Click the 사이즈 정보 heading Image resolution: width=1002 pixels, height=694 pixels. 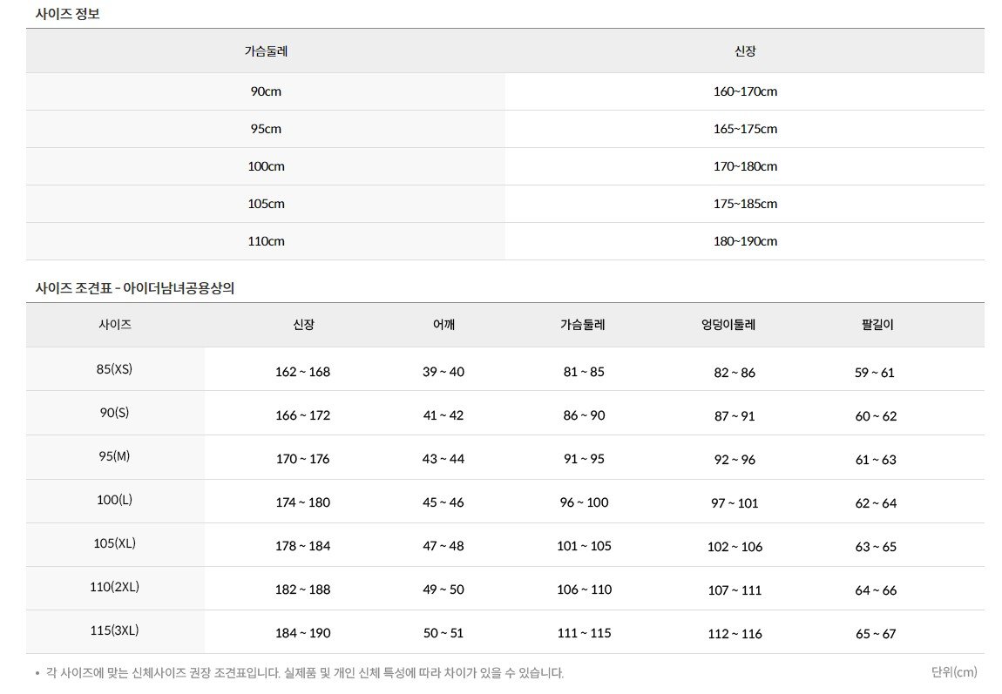pos(67,13)
